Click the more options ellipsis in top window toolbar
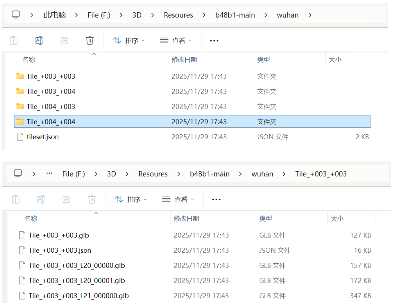Image resolution: width=400 pixels, height=305 pixels. (x=214, y=41)
